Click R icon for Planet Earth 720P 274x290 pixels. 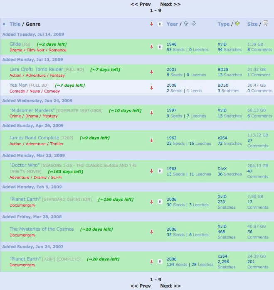pos(160,261)
